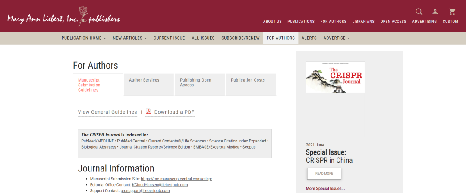Expand the Publication Home dropdown
Screen dimensions: 466x193
pyautogui.click(x=84, y=38)
